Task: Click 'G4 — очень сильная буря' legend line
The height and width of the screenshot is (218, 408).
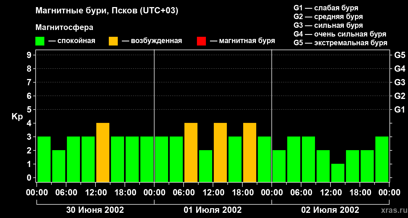Action: 340,34
